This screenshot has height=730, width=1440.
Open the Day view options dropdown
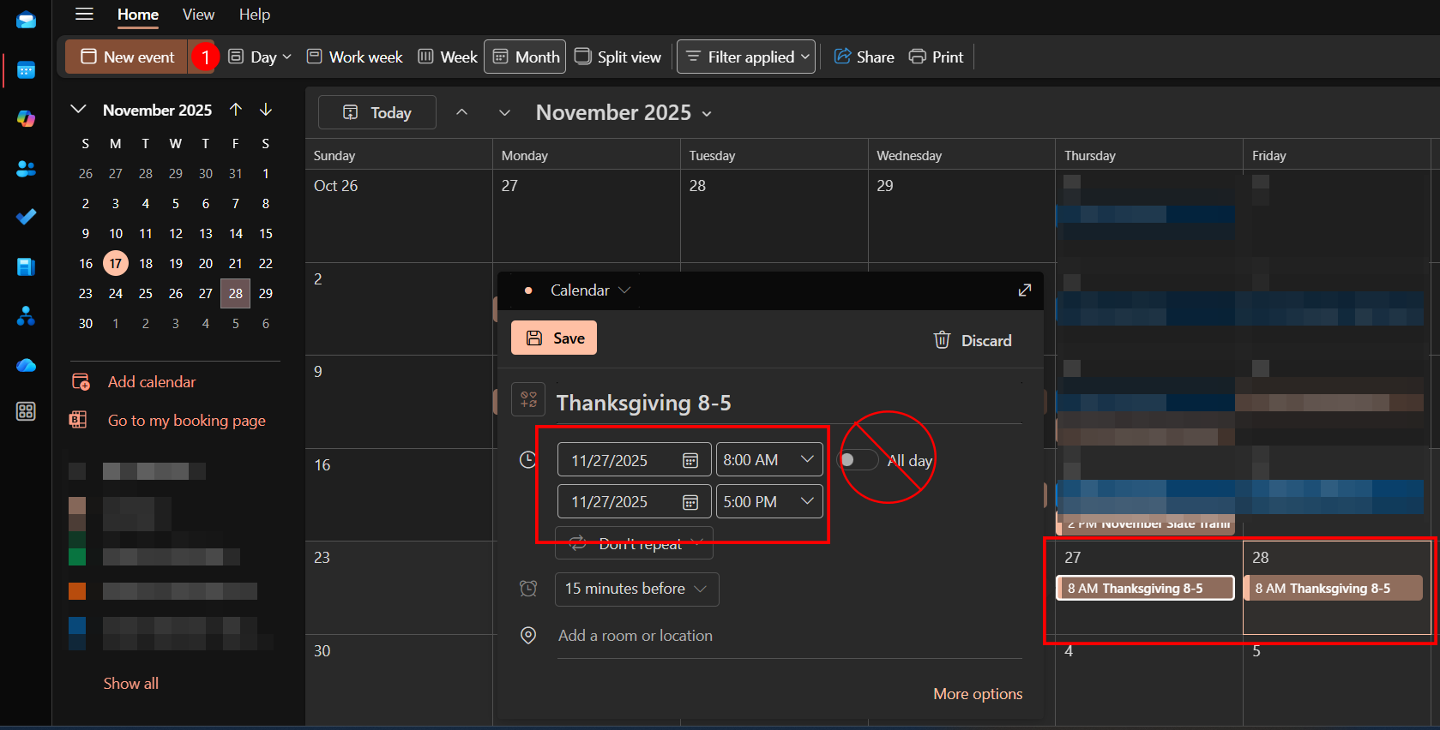286,57
